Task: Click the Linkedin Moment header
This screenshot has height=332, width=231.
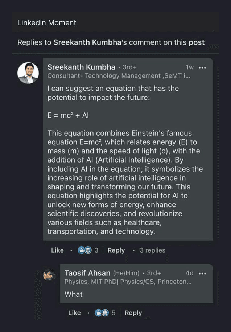Action: coord(47,22)
